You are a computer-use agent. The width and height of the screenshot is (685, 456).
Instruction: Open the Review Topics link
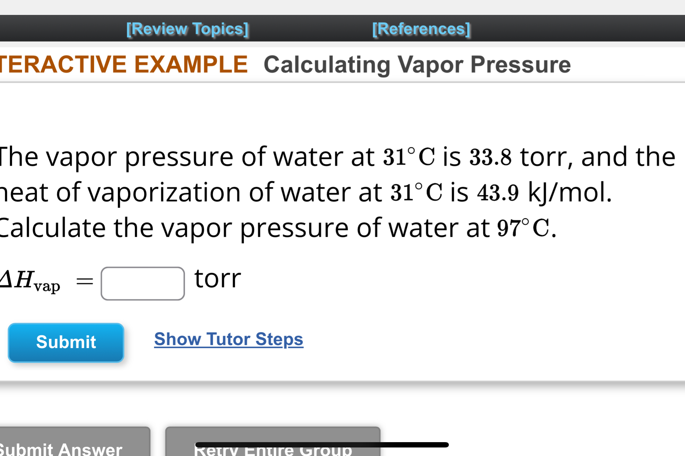pyautogui.click(x=187, y=28)
